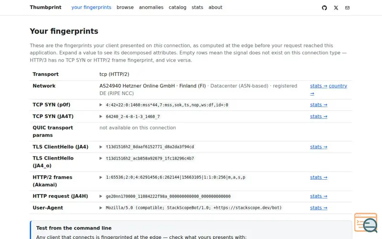
Task: Click the 'Network' row label
Action: [44, 86]
